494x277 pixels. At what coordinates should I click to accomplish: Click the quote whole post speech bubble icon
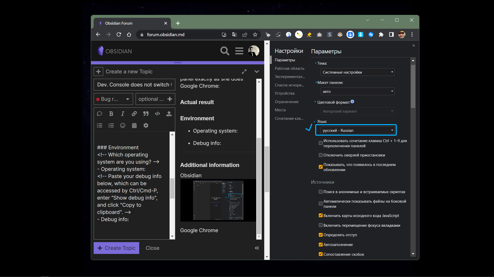pos(100,114)
